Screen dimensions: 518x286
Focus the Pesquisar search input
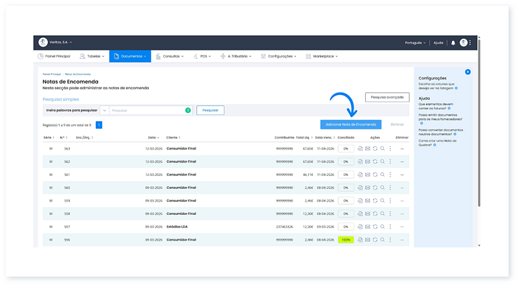click(x=147, y=110)
